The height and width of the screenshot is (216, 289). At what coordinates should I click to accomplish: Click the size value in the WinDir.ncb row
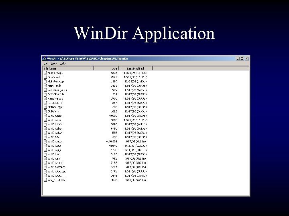click(111, 142)
